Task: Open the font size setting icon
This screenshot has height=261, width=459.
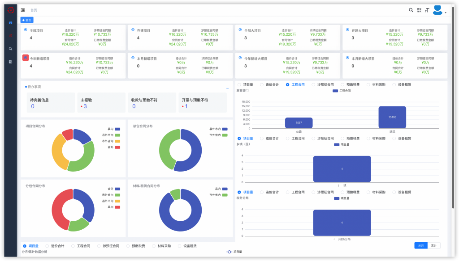Action: [427, 10]
